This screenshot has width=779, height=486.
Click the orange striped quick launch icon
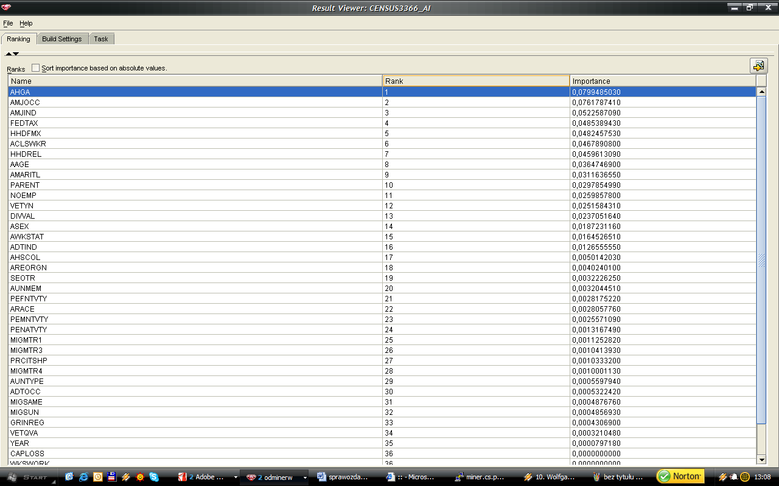tap(125, 477)
